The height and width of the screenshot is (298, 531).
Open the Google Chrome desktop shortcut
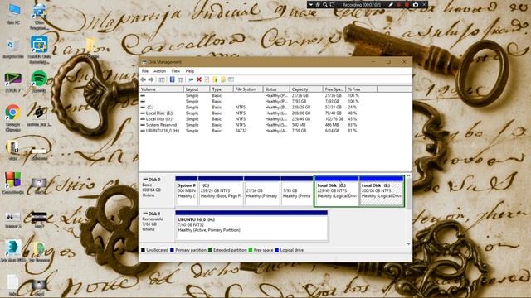tap(13, 118)
